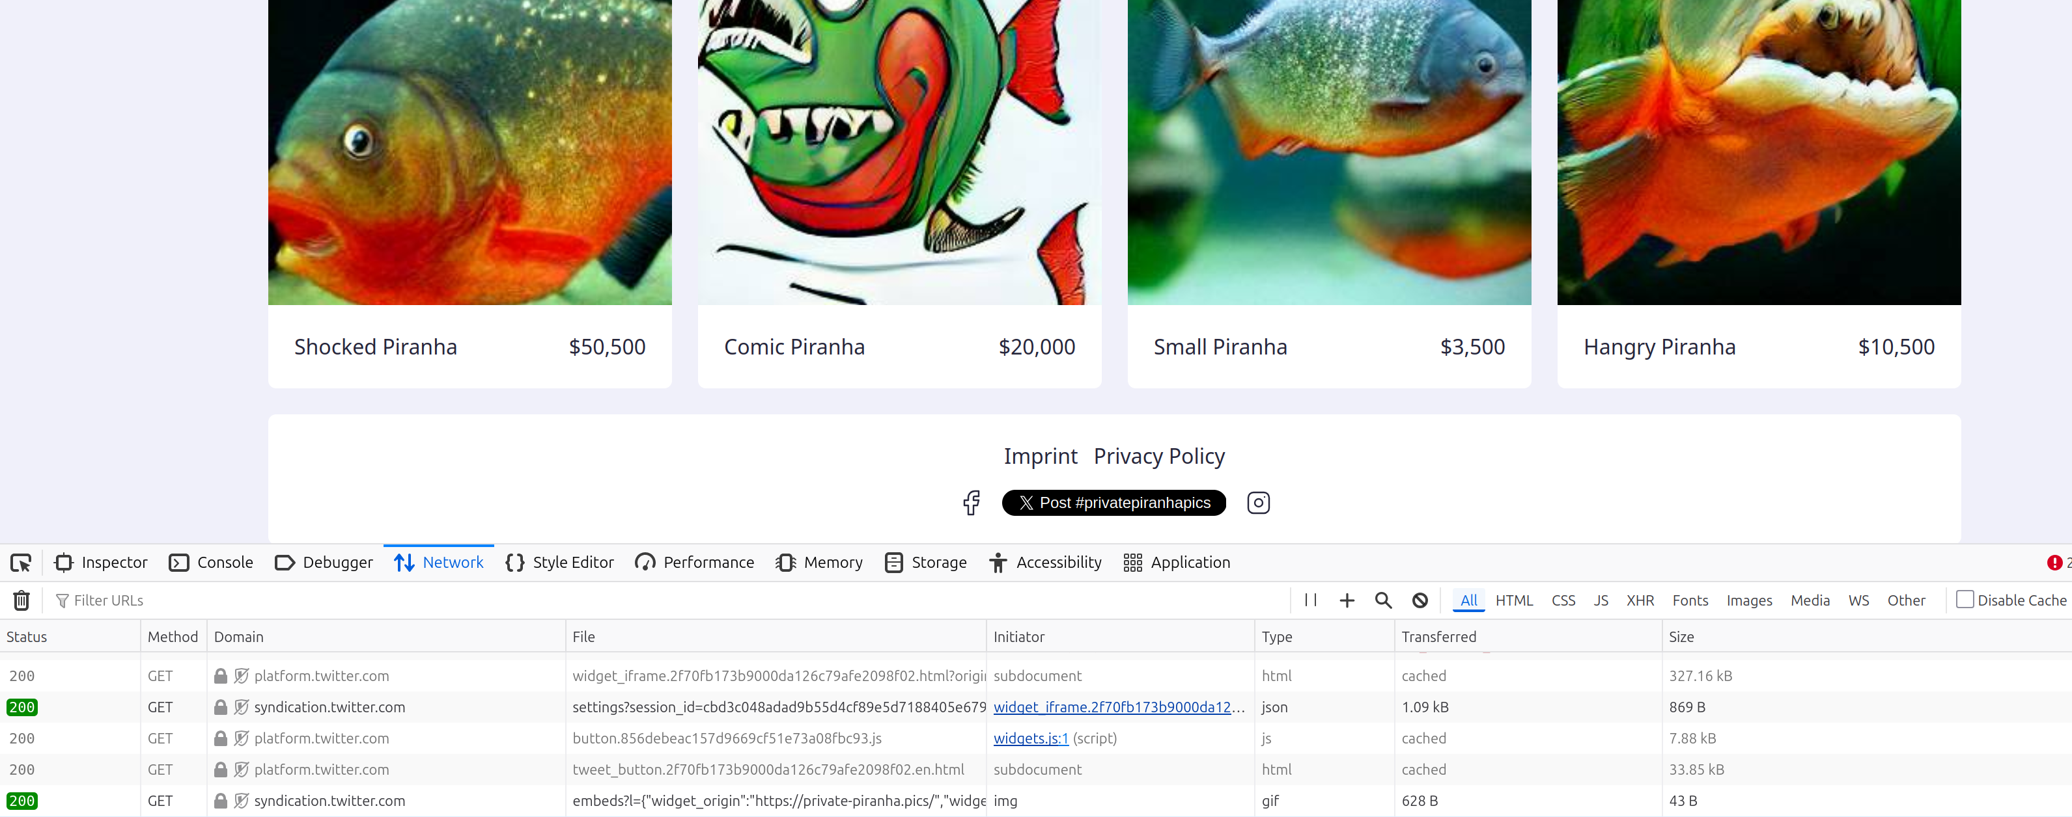Click the Facebook icon in footer
2072x817 pixels.
(971, 503)
